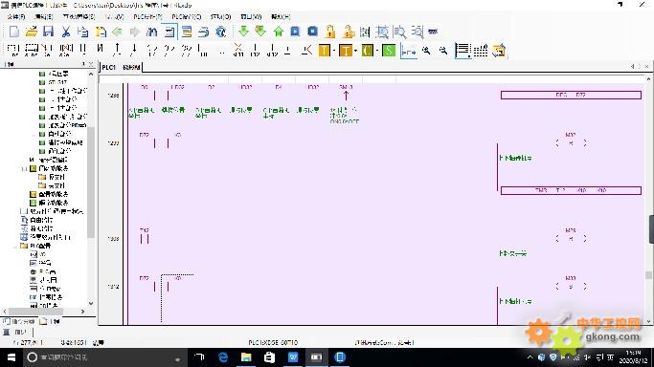Image resolution: width=654 pixels, height=367 pixels.
Task: Click the ladder editor vertical scrollbar
Action: [x=648, y=200]
